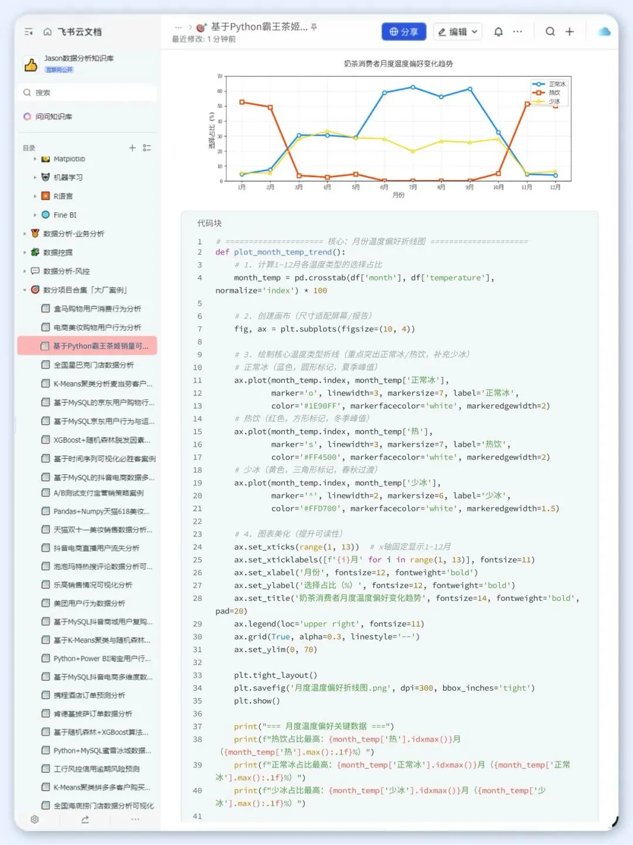The image size is (633, 845).
Task: Click the 代码块 code block label
Action: point(209,223)
